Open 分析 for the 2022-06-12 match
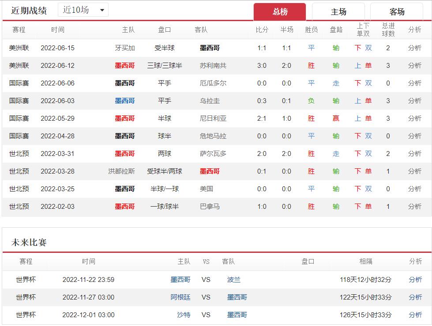The width and height of the screenshot is (432, 326). (414, 66)
